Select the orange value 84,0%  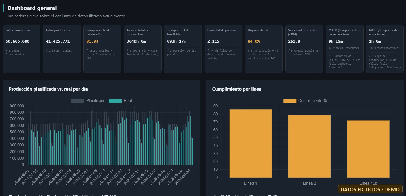click(x=254, y=41)
